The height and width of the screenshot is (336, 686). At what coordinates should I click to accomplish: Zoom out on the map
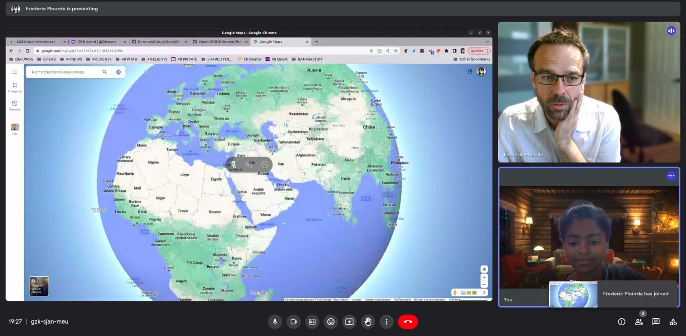[x=484, y=284]
